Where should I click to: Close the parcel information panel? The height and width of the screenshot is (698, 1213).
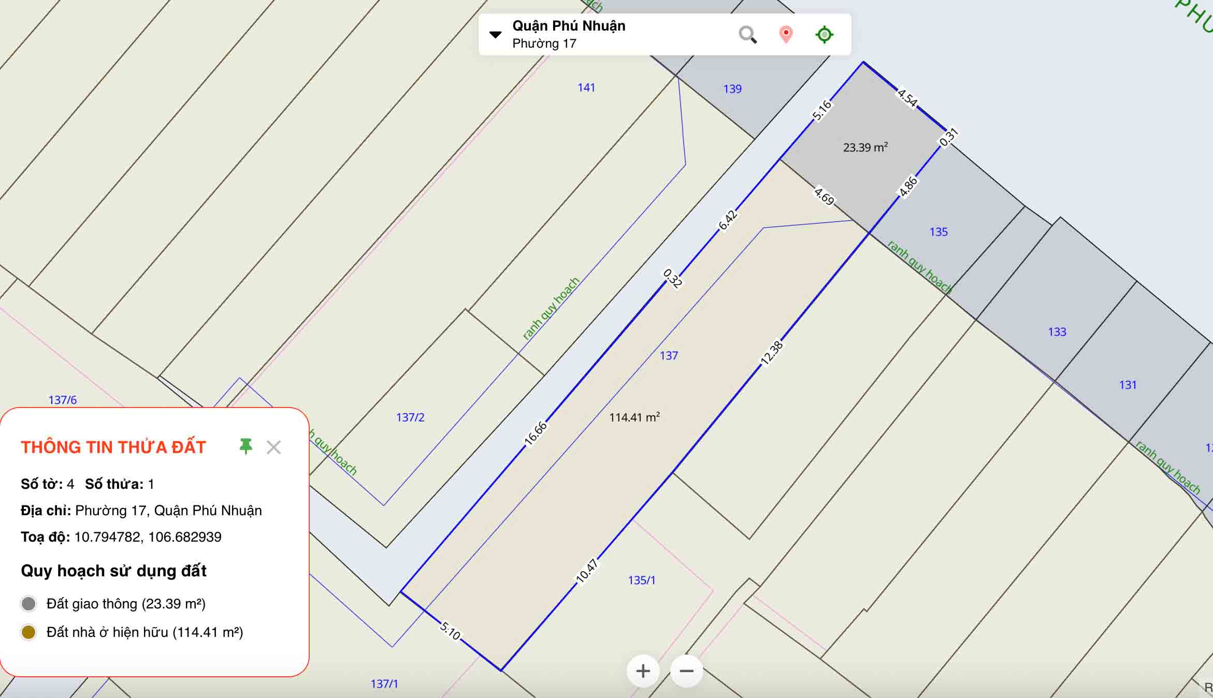coord(273,447)
